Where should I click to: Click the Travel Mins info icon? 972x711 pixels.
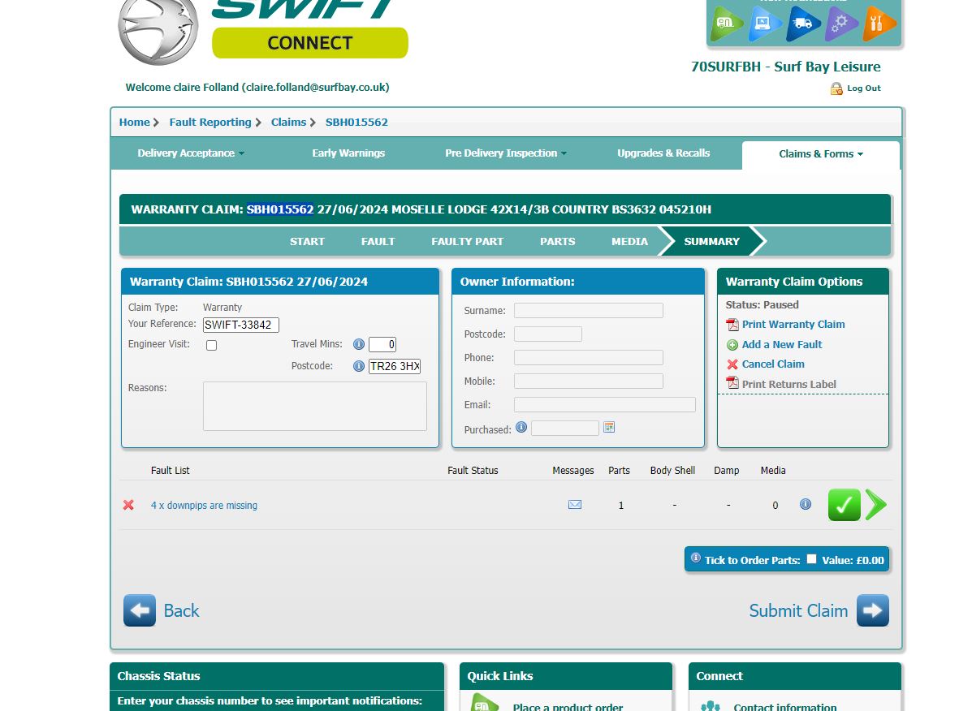coord(358,344)
